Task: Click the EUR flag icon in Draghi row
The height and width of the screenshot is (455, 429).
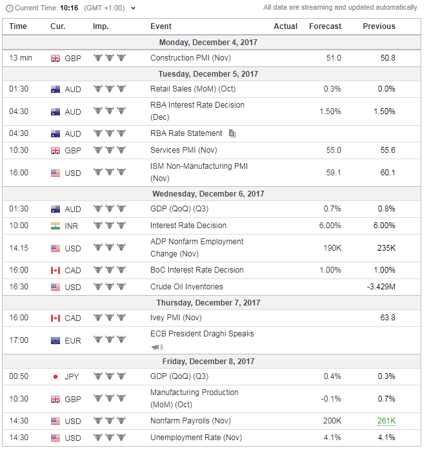Action: tap(55, 340)
